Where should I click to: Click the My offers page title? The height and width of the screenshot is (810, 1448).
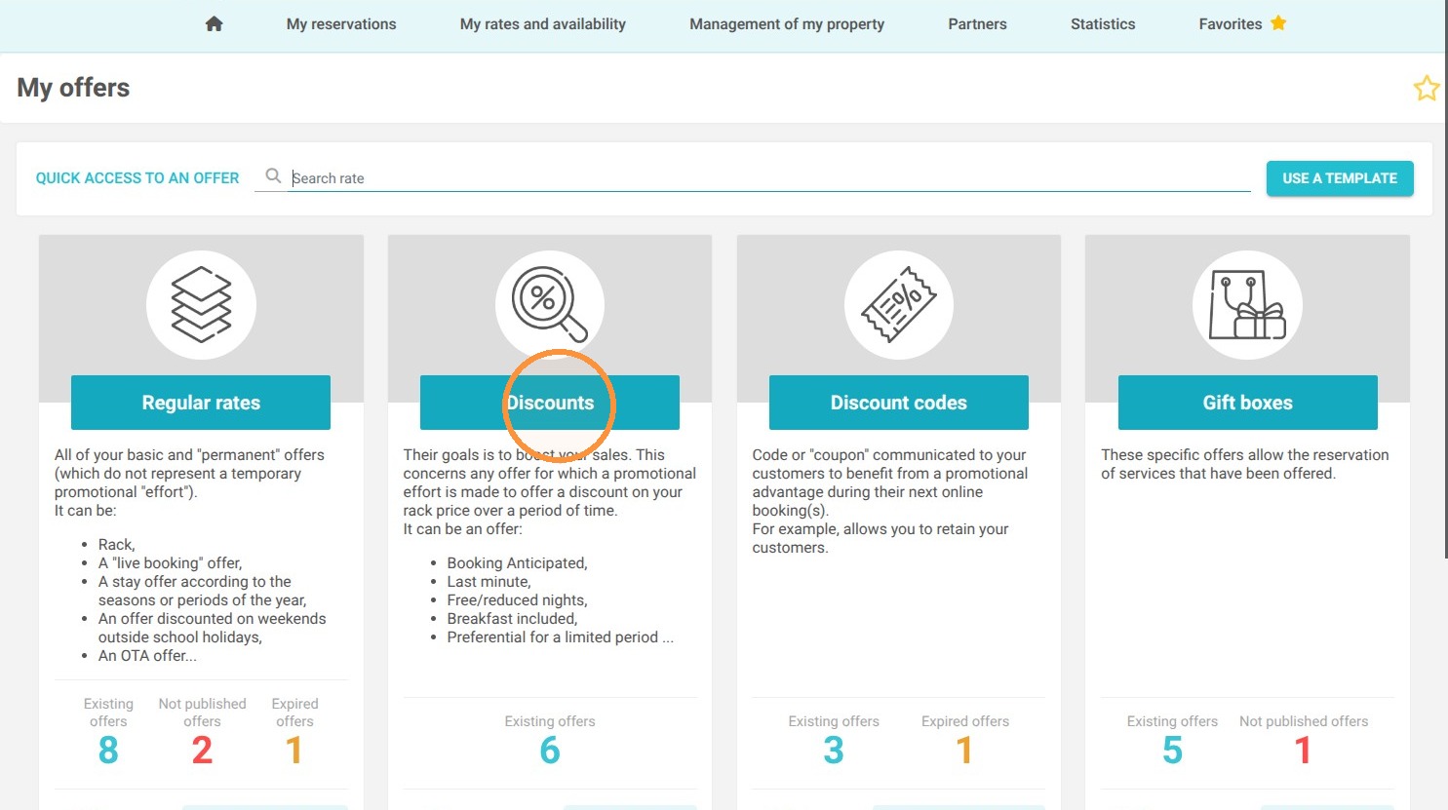(73, 88)
